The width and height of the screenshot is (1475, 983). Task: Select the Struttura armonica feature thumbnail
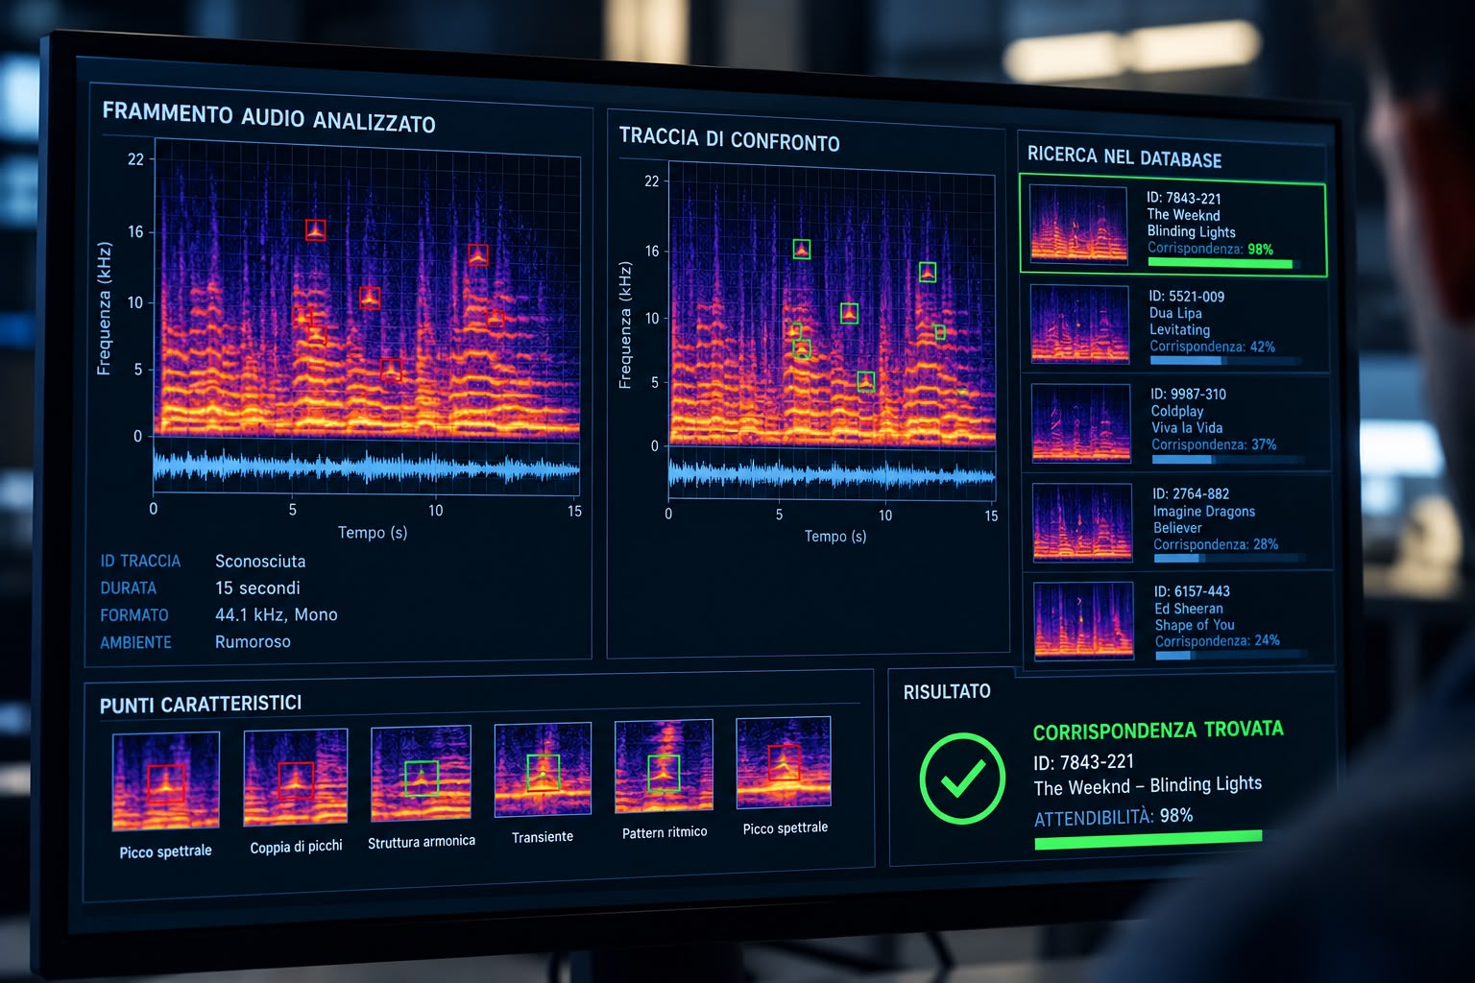coord(421,774)
